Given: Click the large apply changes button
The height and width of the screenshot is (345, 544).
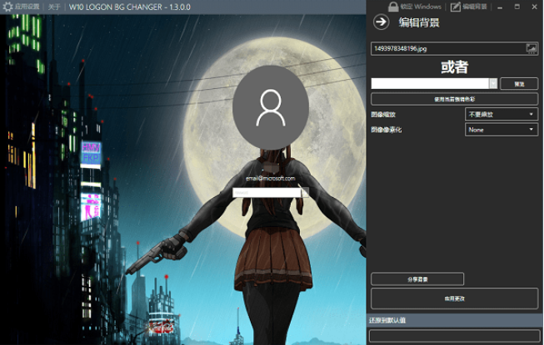Looking at the screenshot, I should tap(455, 298).
